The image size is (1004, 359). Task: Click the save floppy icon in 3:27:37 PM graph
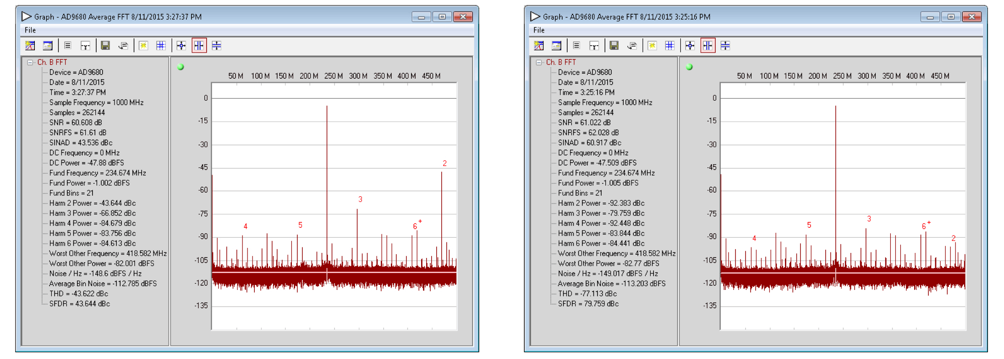click(x=105, y=45)
